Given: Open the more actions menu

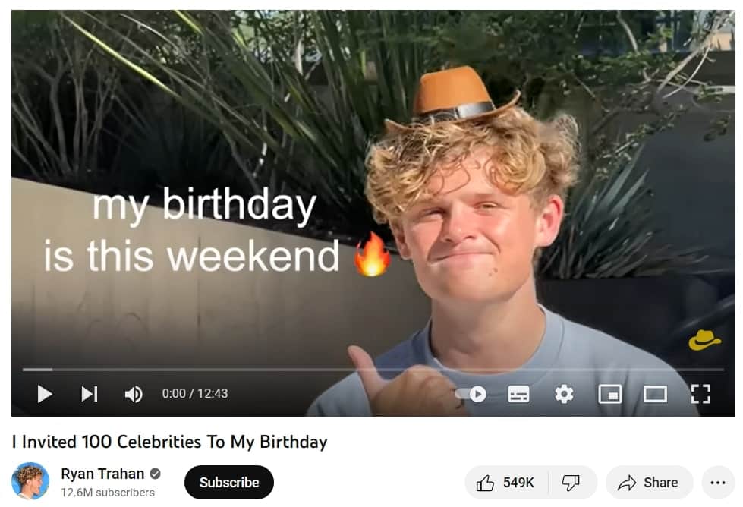Looking at the screenshot, I should pos(718,483).
